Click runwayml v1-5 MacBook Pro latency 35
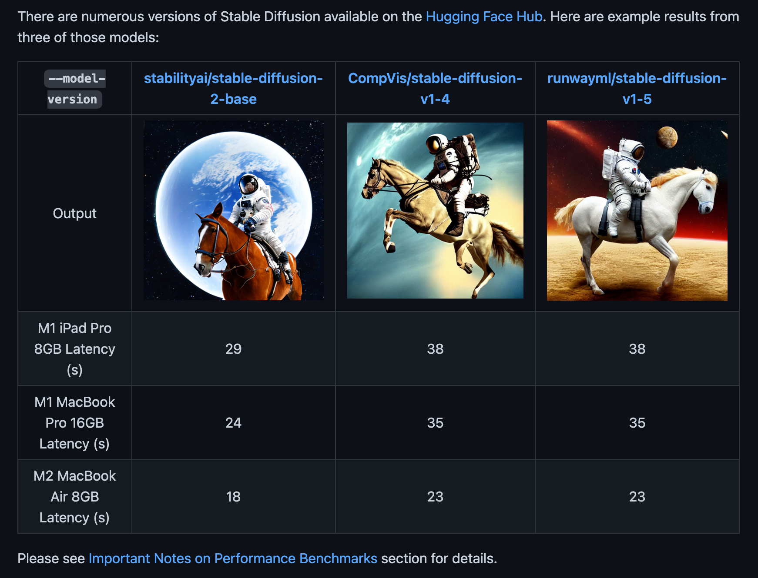 pyautogui.click(x=637, y=422)
